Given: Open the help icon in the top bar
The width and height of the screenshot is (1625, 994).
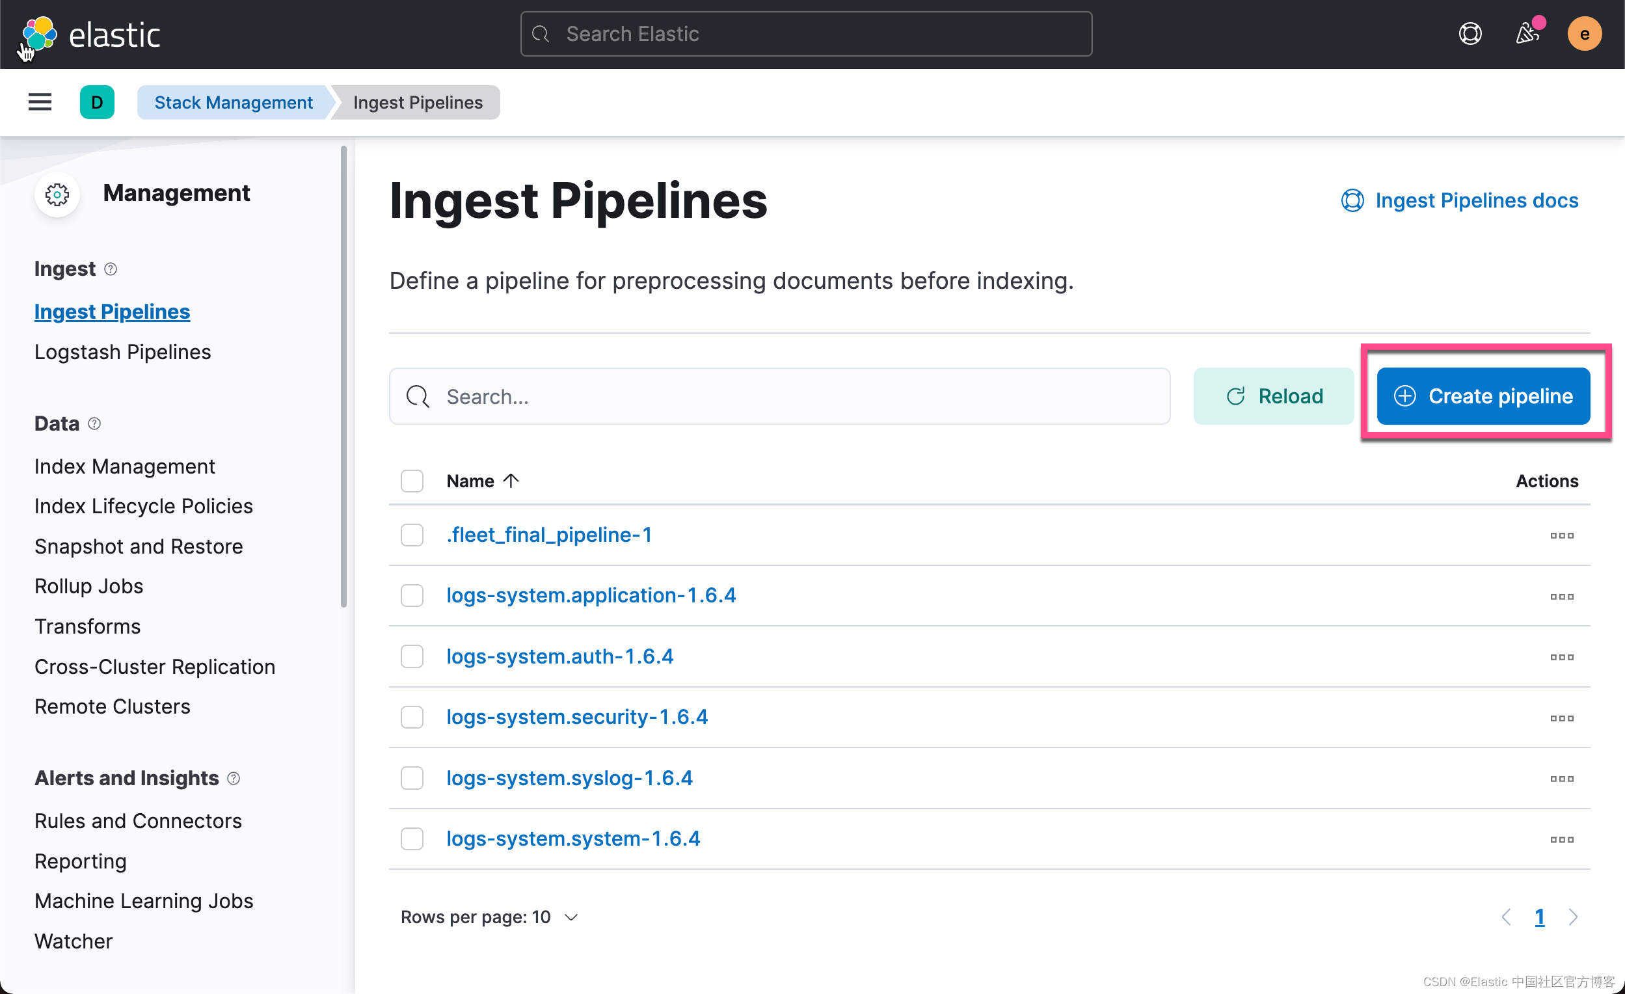Looking at the screenshot, I should (1470, 34).
